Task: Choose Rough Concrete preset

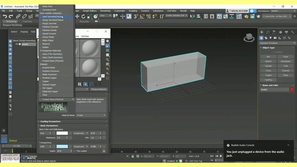Action: (x=56, y=24)
